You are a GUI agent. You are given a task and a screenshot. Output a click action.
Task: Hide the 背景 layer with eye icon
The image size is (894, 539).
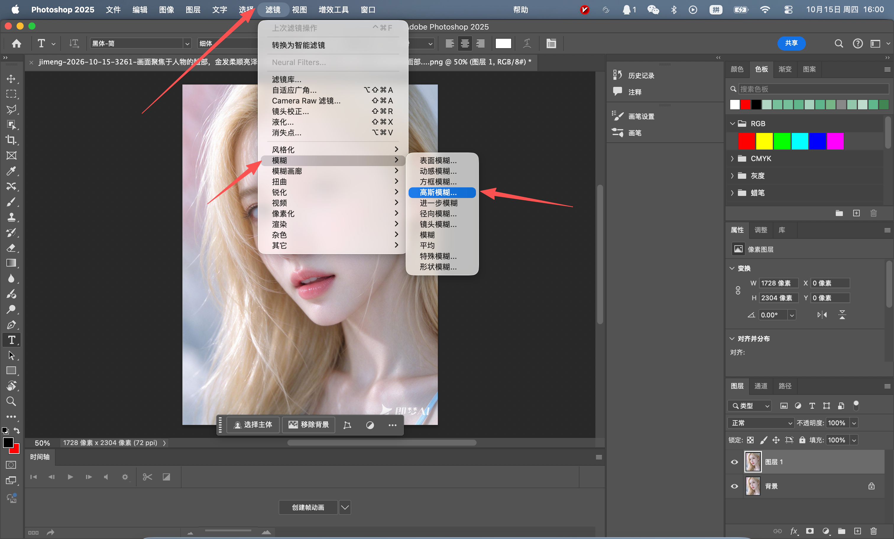[734, 486]
